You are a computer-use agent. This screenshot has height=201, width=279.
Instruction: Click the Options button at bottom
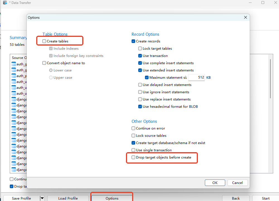pyautogui.click(x=112, y=198)
